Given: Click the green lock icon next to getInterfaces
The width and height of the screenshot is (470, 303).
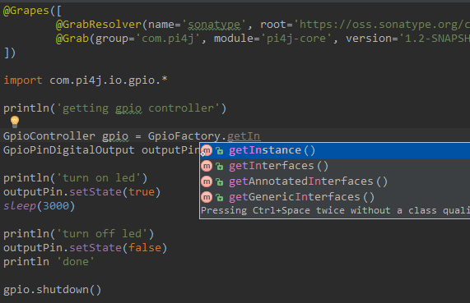Looking at the screenshot, I should 220,167.
